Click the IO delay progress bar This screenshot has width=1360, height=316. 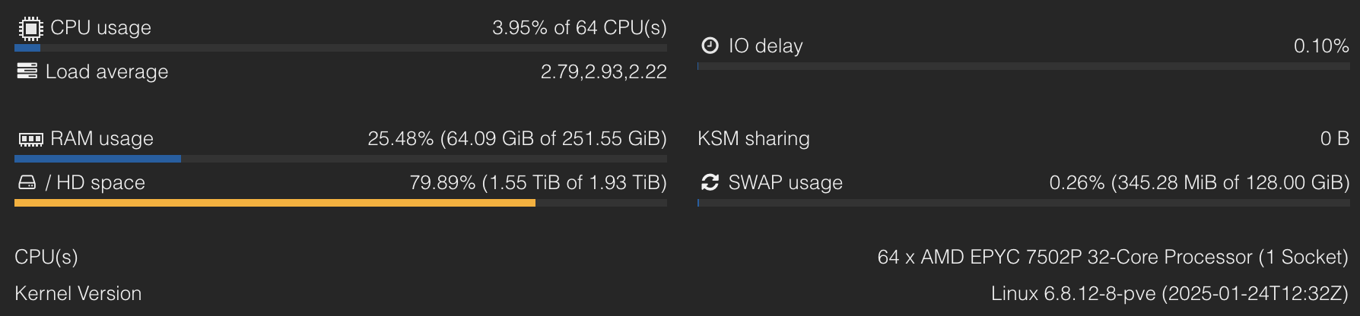(x=1023, y=66)
